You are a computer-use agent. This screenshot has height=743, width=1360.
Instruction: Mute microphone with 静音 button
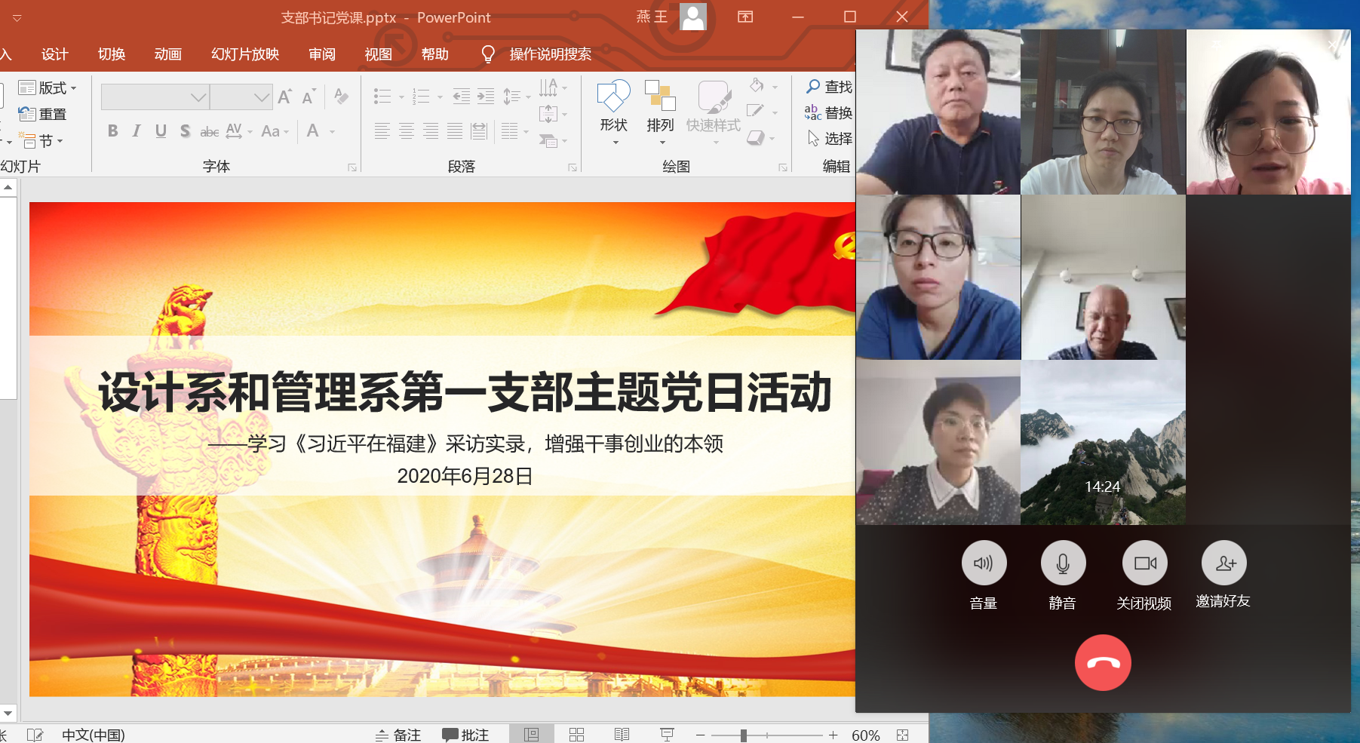click(1063, 563)
